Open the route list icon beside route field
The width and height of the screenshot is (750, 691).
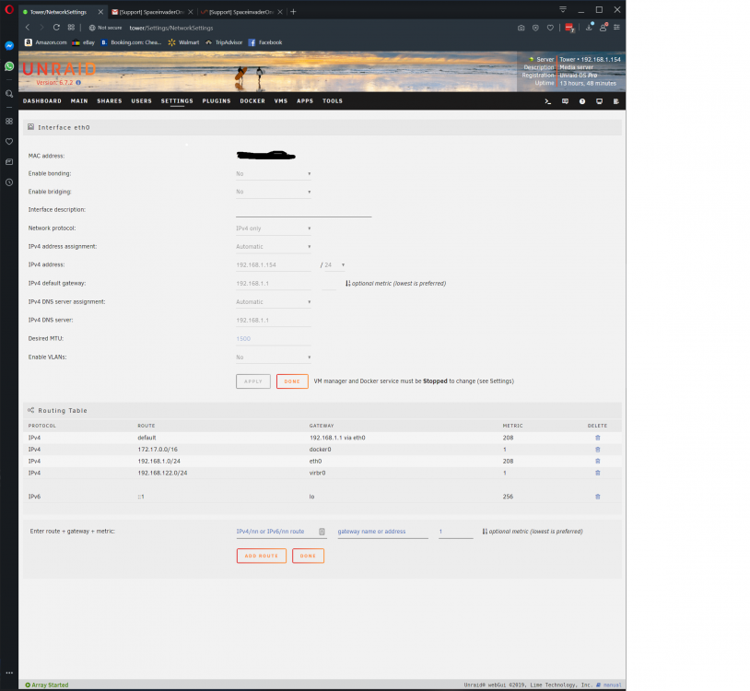coord(322,532)
